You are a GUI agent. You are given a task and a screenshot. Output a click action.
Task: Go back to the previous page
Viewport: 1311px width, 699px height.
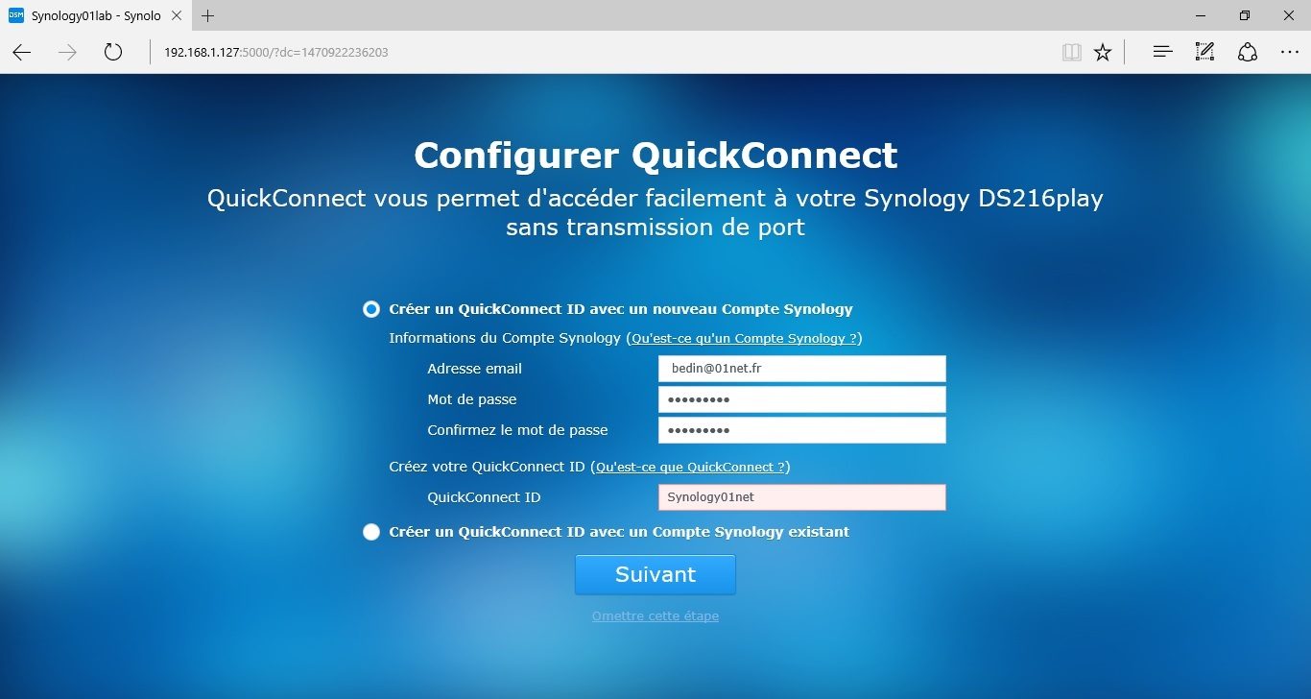pos(22,52)
